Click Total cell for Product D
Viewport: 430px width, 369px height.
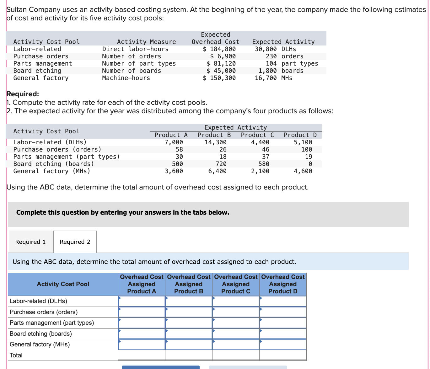coord(283,355)
